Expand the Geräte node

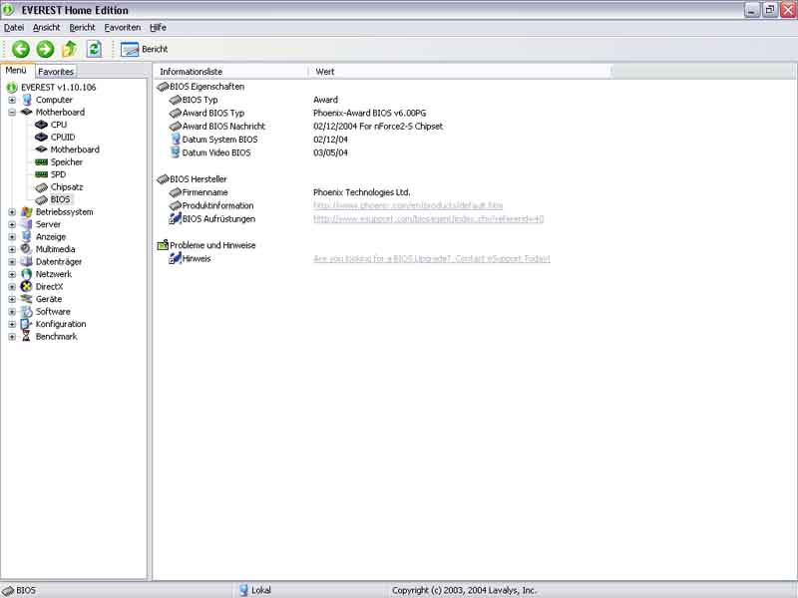point(12,300)
